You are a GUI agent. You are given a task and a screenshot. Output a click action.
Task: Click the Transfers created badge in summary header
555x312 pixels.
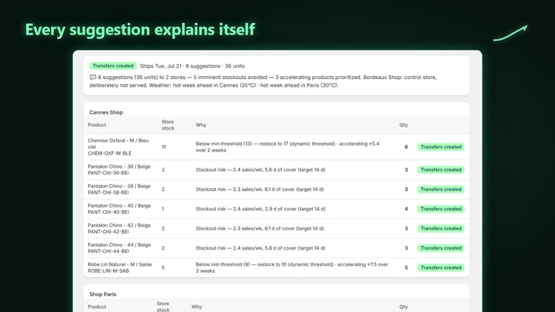(x=113, y=66)
